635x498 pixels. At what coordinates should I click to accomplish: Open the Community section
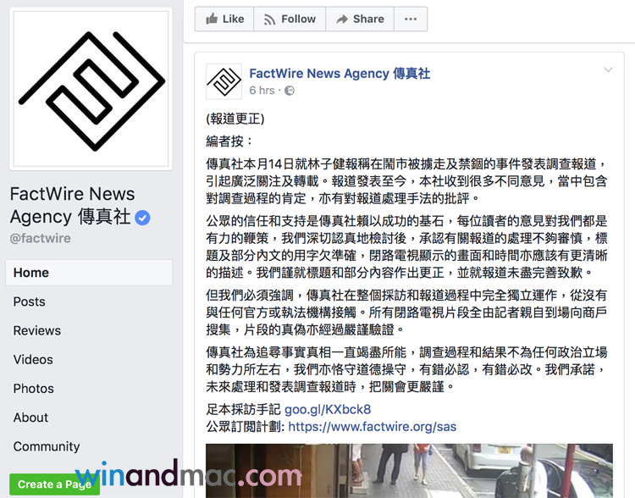click(x=47, y=446)
